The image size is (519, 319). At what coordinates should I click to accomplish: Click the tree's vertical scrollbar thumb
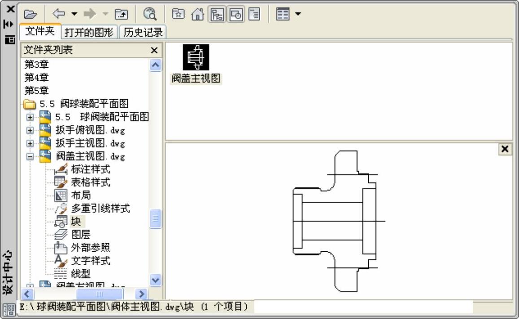[x=155, y=219]
